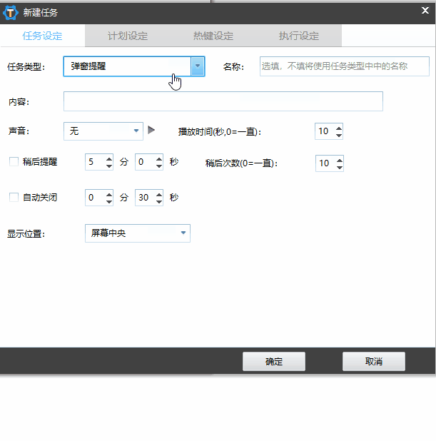Increase 自动关闭 minutes spinner
This screenshot has height=441, width=436.
tap(108, 194)
